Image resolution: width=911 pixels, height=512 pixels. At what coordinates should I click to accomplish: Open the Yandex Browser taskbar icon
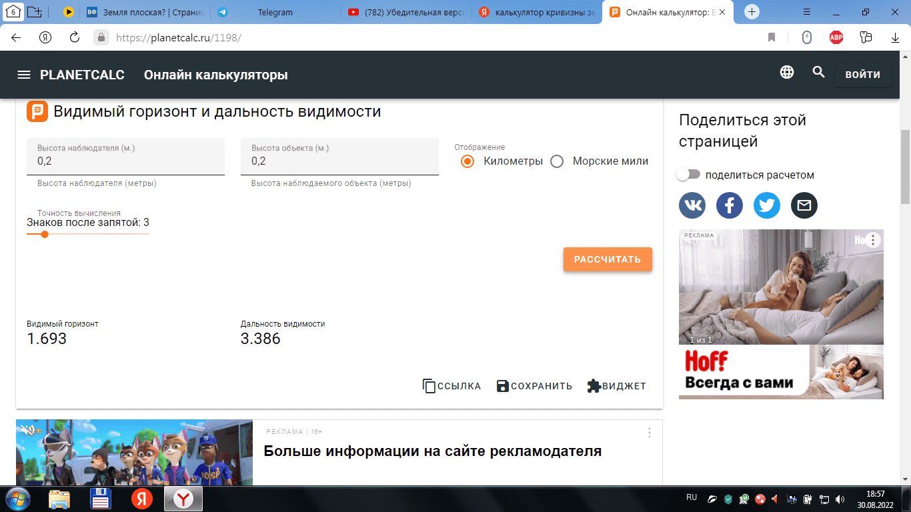click(183, 499)
